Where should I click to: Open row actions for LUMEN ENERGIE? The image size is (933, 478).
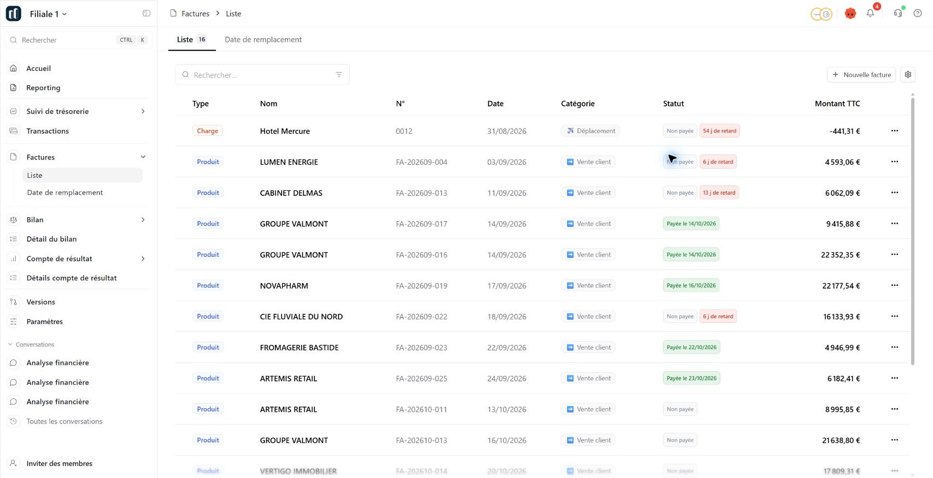click(894, 162)
